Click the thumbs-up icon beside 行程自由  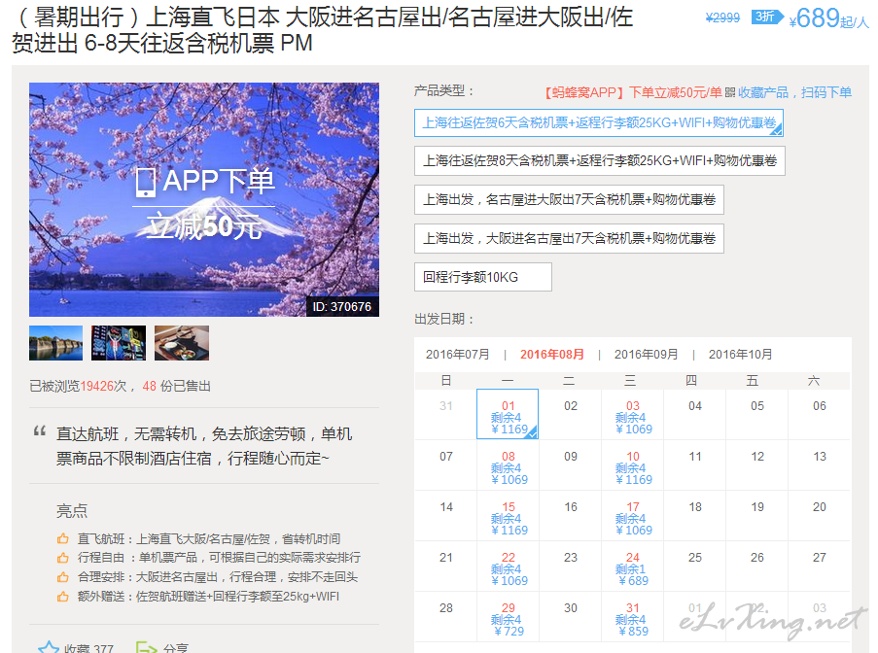click(62, 558)
